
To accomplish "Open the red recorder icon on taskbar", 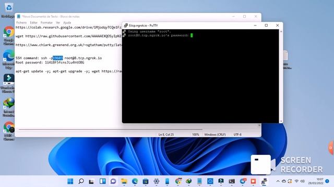I will click(x=253, y=181).
